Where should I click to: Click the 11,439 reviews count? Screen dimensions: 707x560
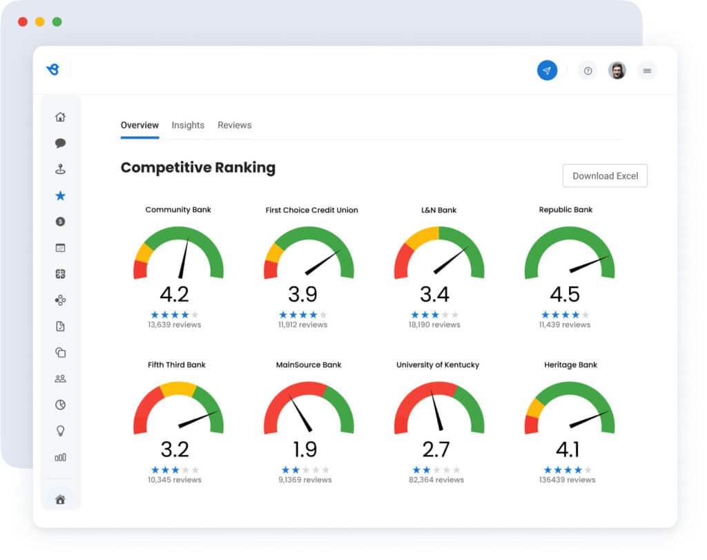[565, 325]
